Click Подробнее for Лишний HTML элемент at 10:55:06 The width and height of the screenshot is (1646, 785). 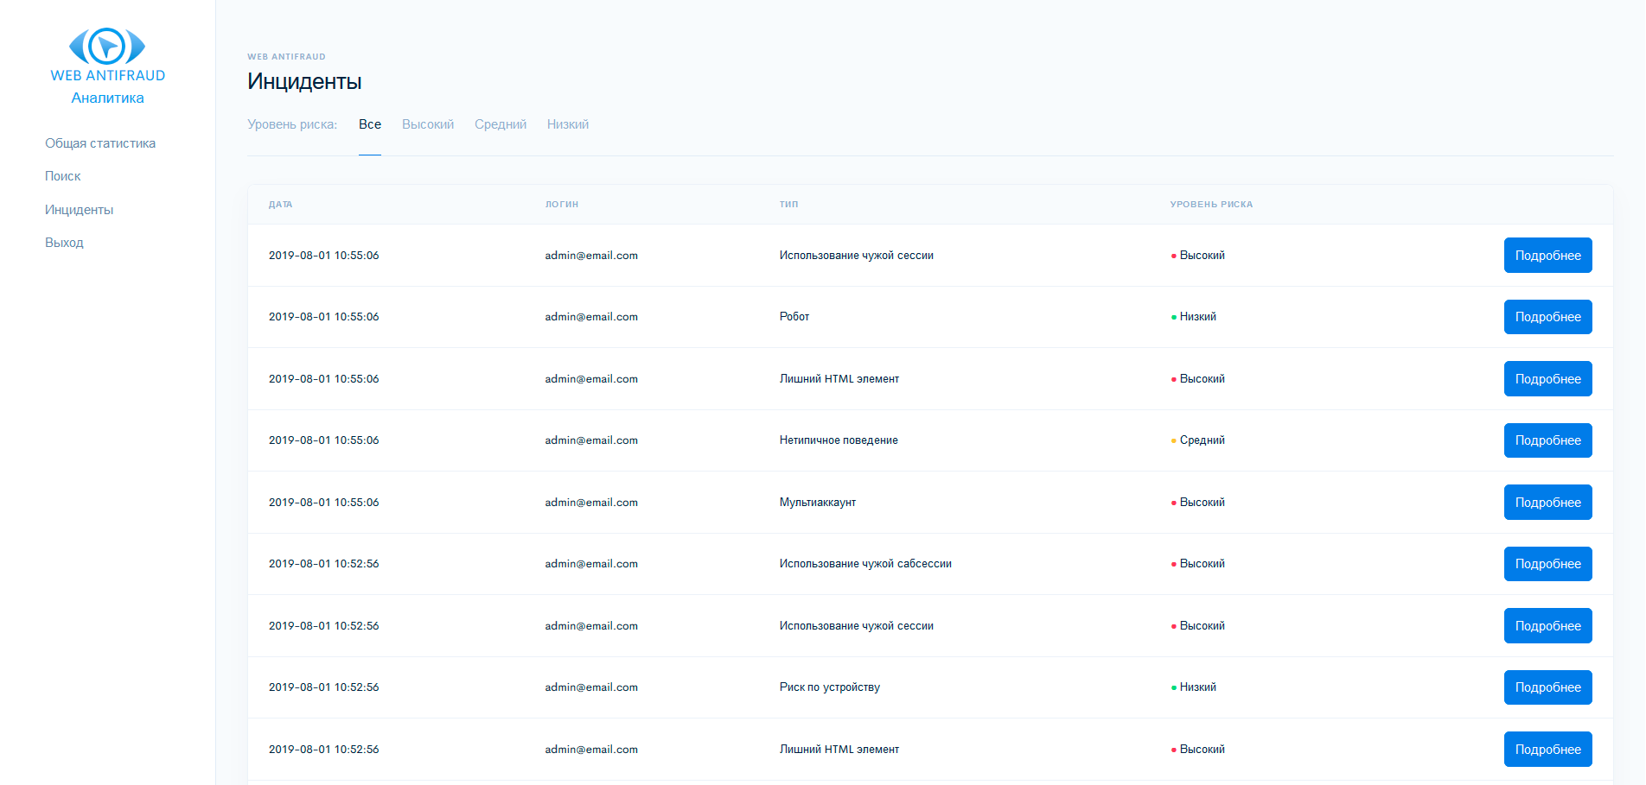coord(1547,379)
